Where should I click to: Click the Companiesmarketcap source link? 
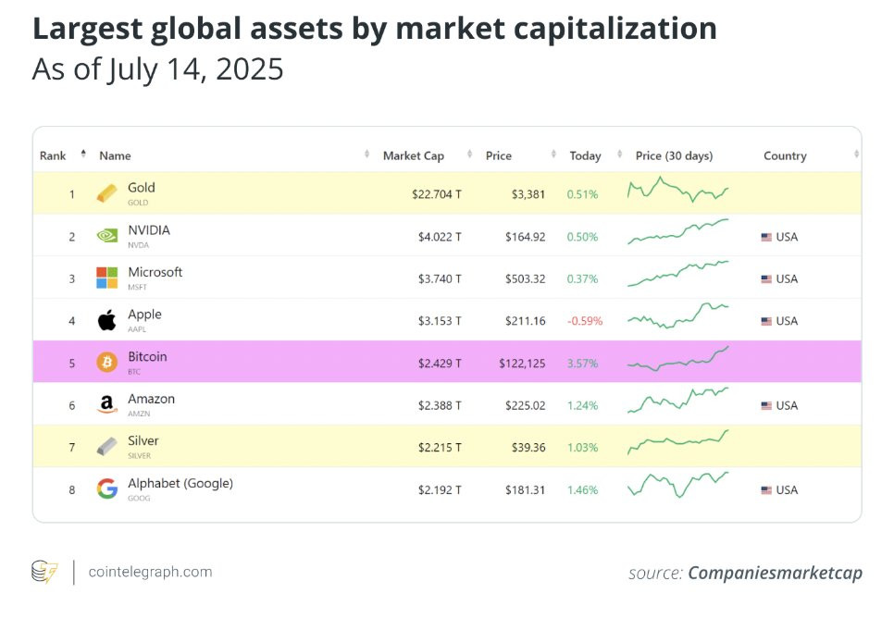(775, 573)
